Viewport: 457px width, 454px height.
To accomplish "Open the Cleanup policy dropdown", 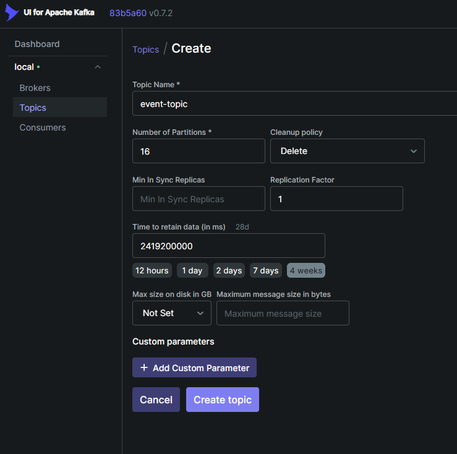I will [x=348, y=151].
